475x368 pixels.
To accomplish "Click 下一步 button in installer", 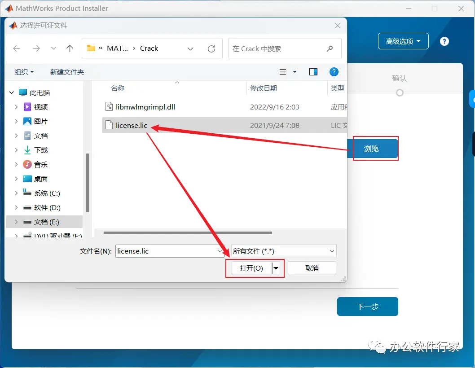I will 367,307.
